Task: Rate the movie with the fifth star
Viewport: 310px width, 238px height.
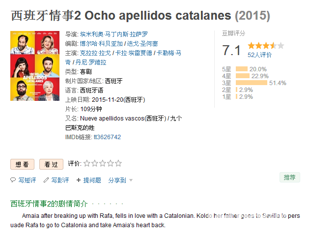Action: (118, 163)
